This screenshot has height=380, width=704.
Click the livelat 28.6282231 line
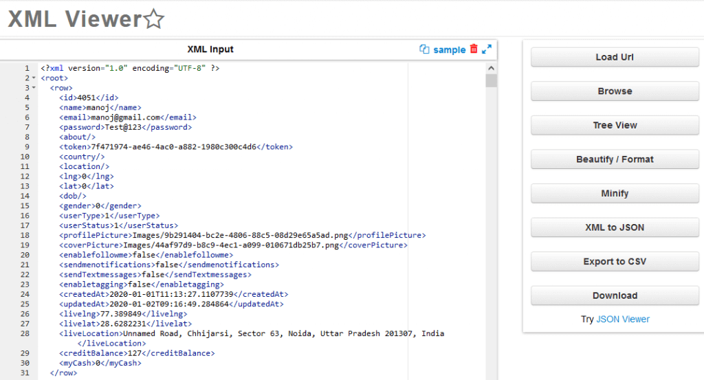pos(125,324)
